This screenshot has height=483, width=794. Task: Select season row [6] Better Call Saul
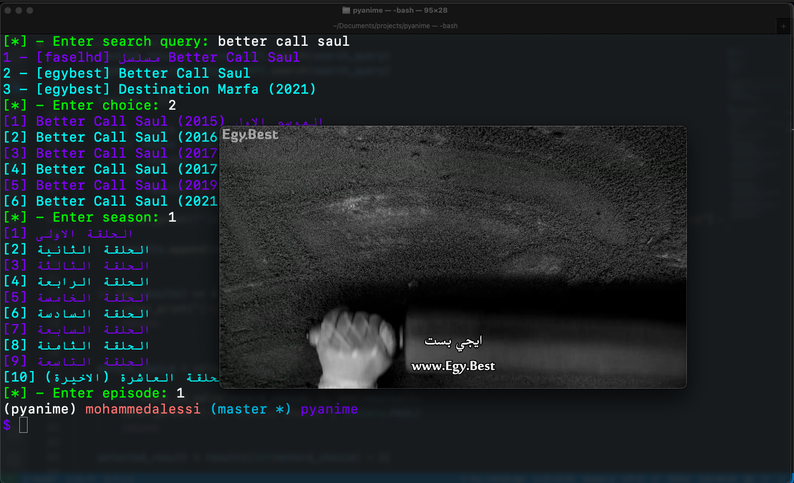point(110,201)
